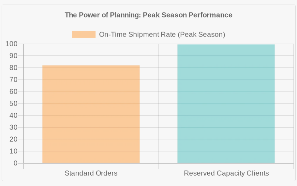Click the 50 y-axis tick label
The height and width of the screenshot is (186, 297).
point(13,104)
